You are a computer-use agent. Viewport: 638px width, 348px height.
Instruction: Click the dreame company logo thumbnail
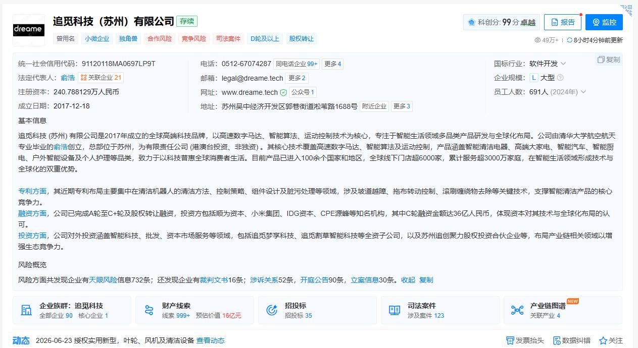(x=28, y=30)
